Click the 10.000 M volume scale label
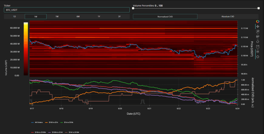Image resolution: width=264 pixels, height=134 pixels. click(15, 68)
